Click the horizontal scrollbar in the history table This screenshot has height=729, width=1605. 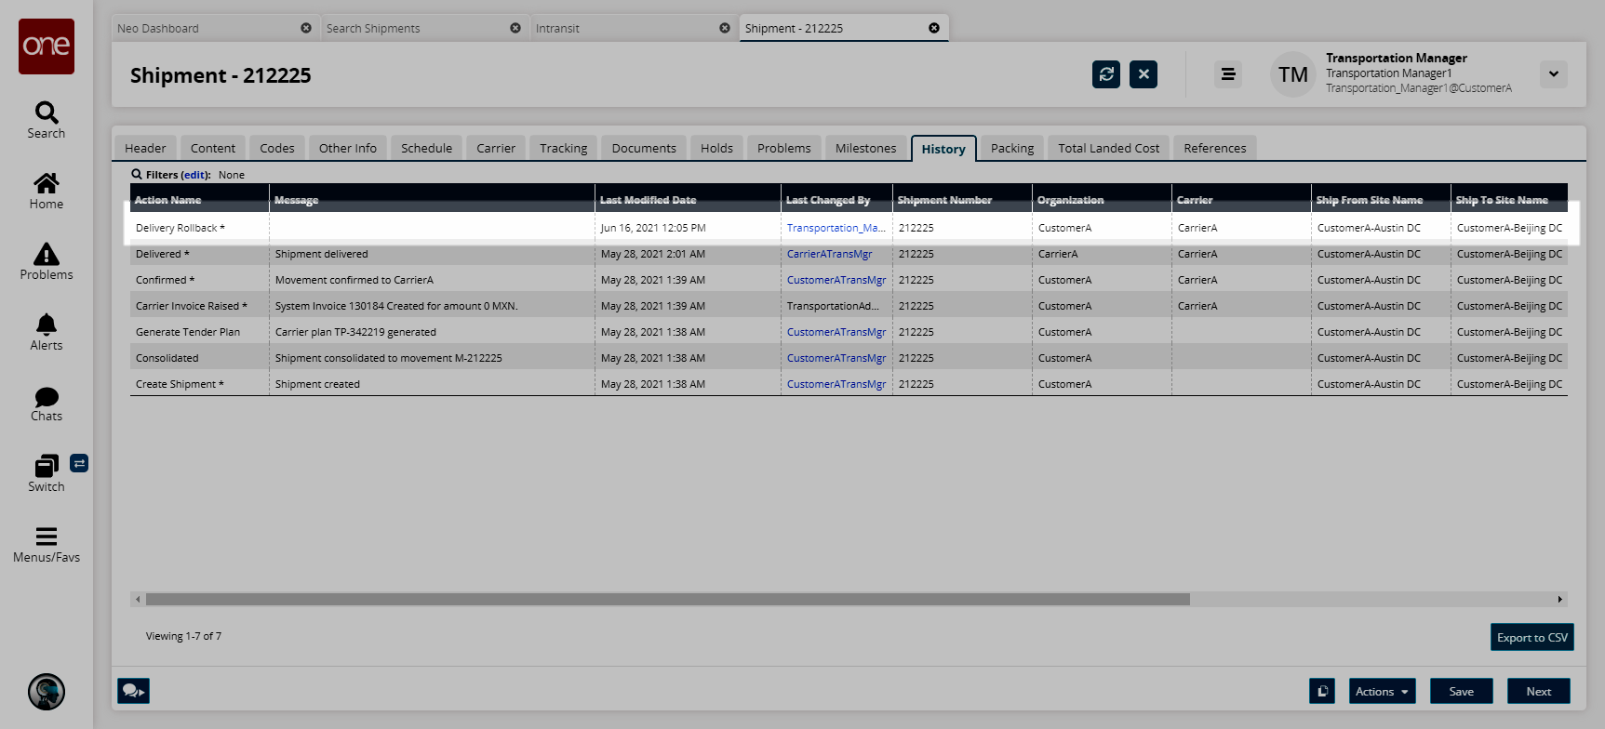[667, 600]
